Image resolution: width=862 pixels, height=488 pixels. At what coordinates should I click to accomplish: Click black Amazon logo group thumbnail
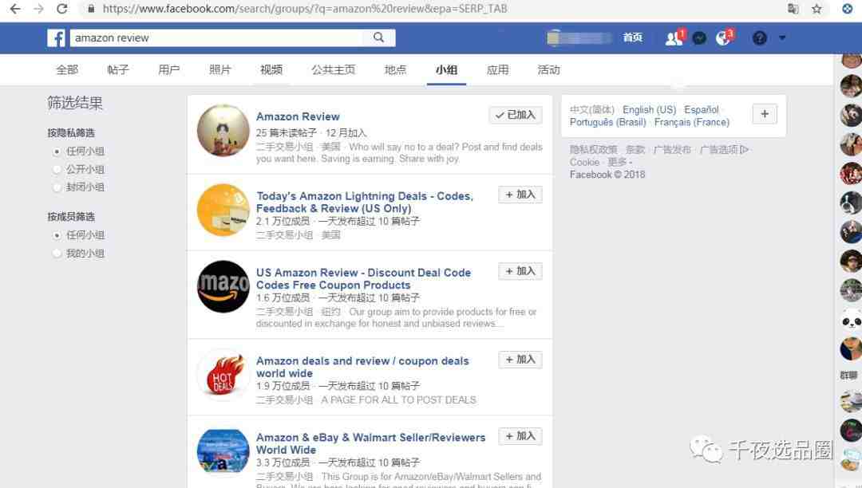[223, 286]
